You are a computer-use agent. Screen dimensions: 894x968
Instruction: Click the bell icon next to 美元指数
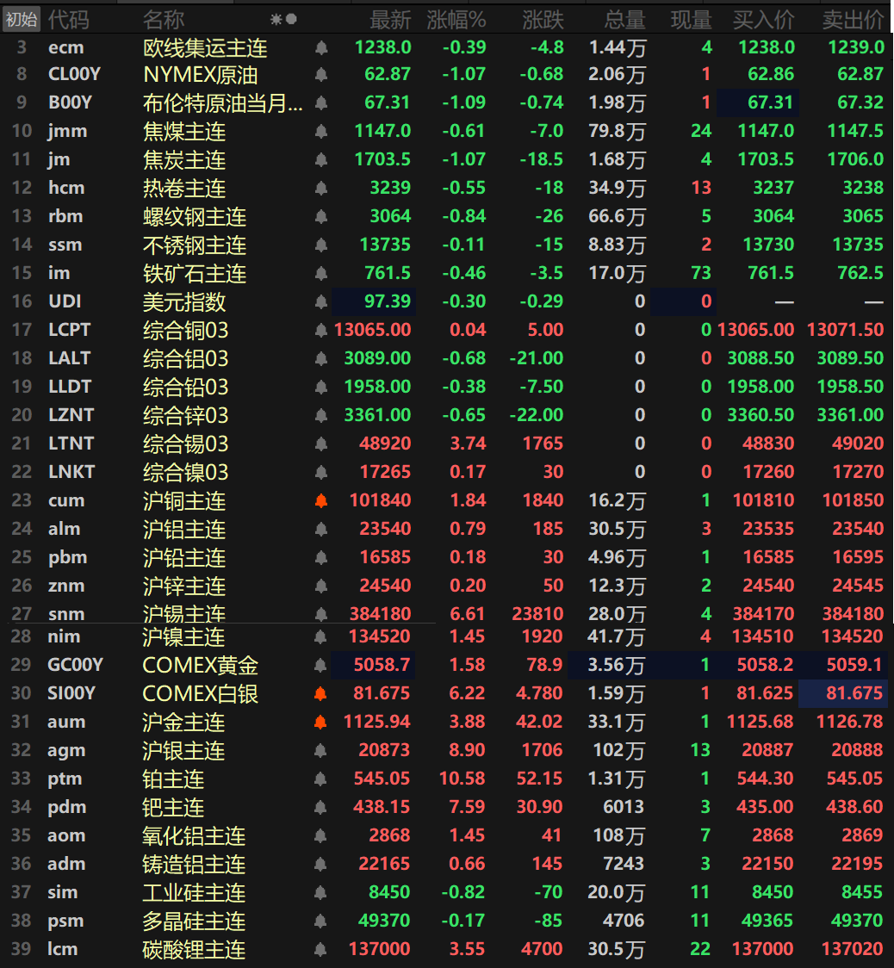321,302
